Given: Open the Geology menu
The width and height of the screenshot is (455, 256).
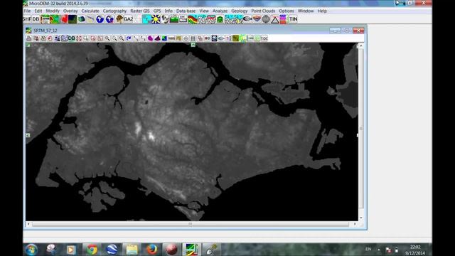Looking at the screenshot, I should coord(240,11).
